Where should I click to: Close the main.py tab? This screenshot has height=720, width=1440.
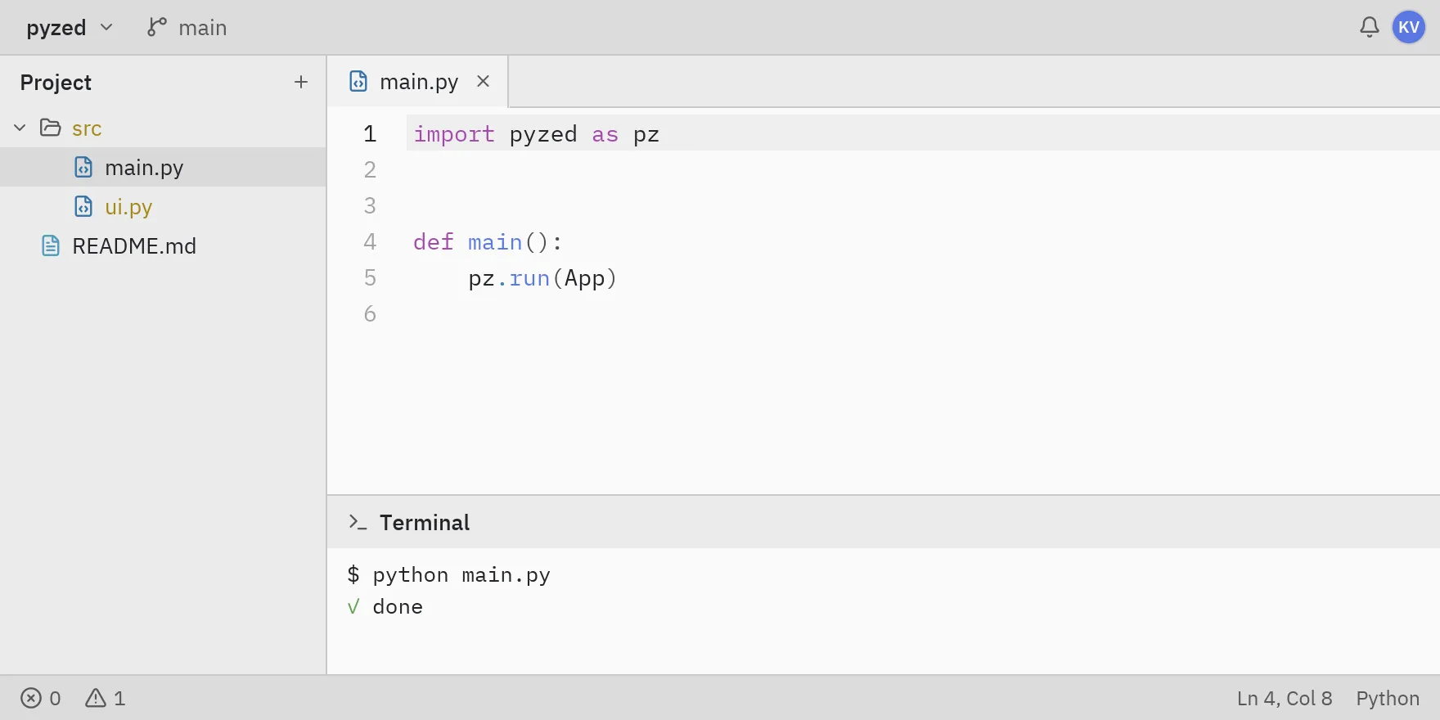coord(484,81)
